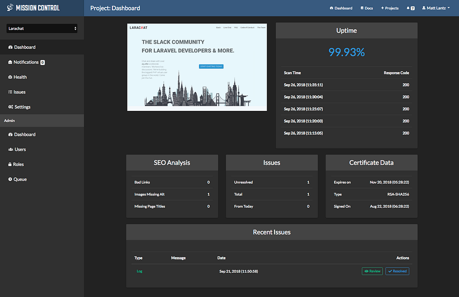
Task: Click the Log issue type link
Action: [139, 271]
